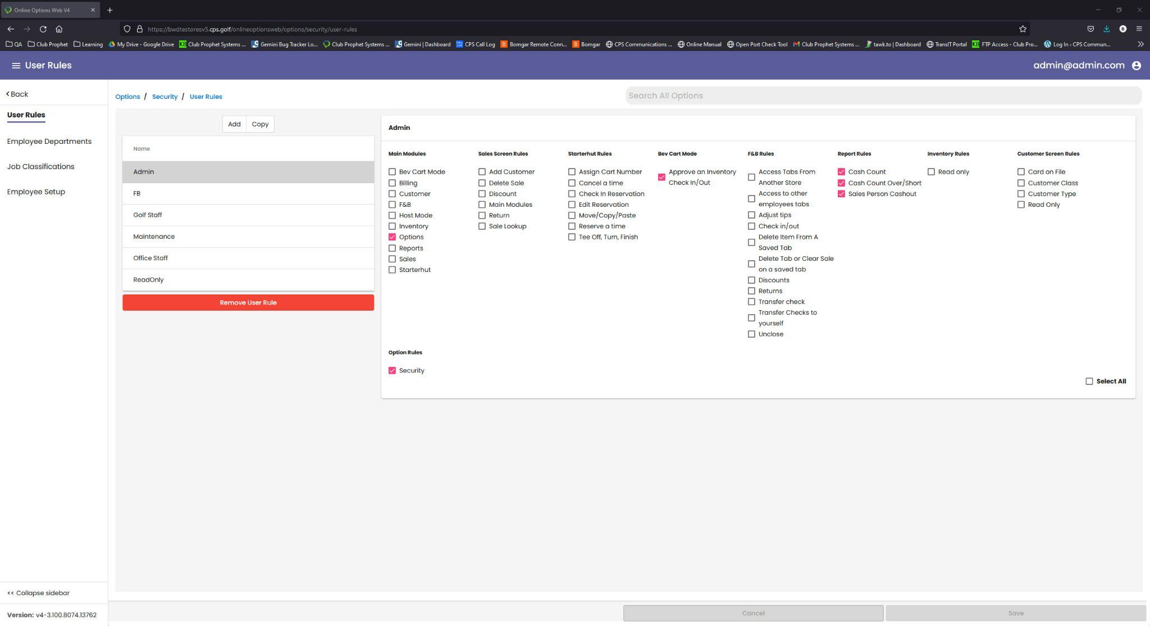Image resolution: width=1150 pixels, height=626 pixels.
Task: Show more bookmarks overflow chevron
Action: click(1140, 44)
